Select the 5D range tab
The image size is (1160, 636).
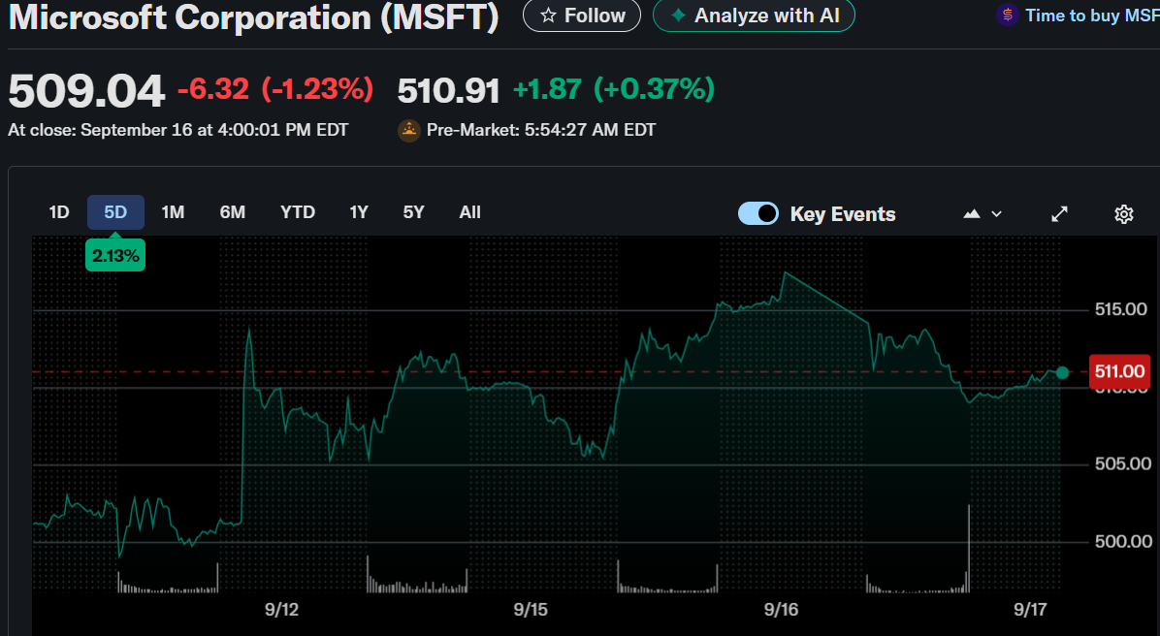point(115,213)
